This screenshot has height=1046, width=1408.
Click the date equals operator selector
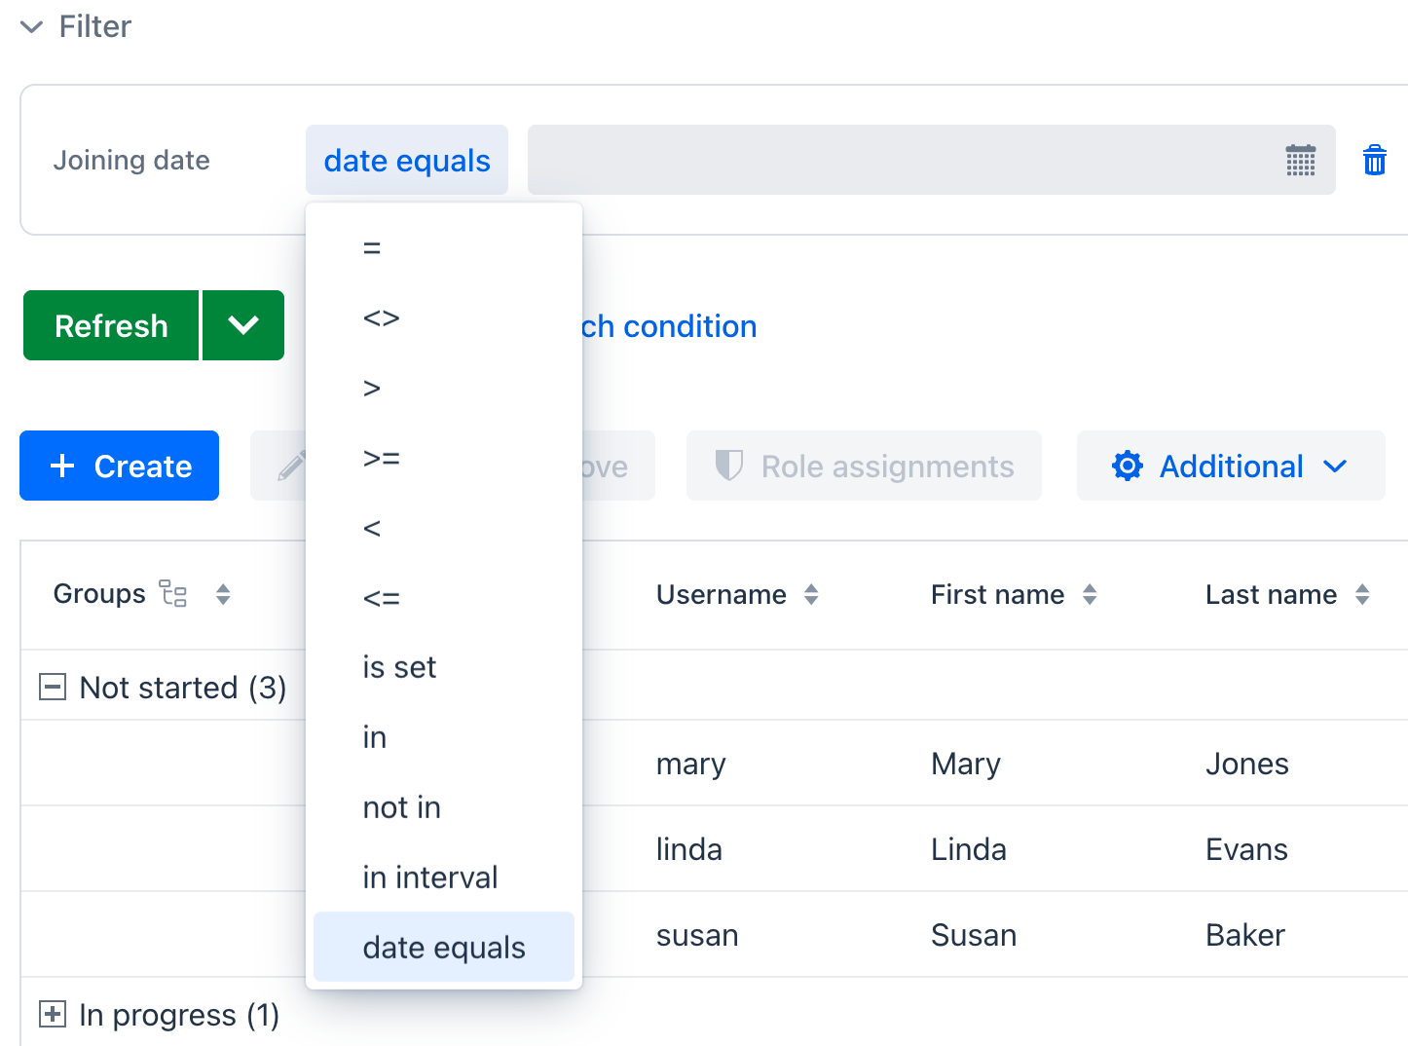[407, 161]
